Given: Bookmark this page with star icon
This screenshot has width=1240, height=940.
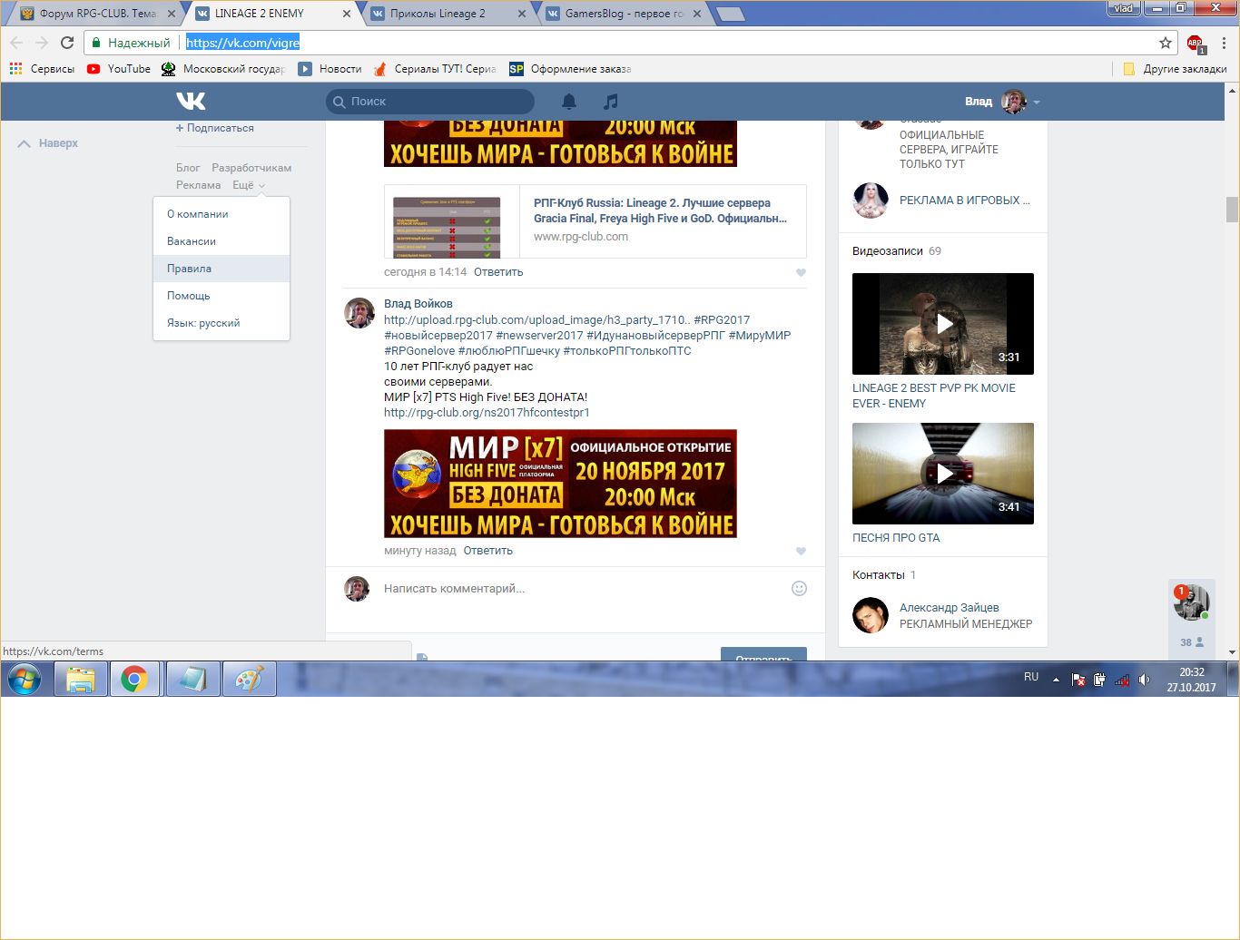Looking at the screenshot, I should click(1166, 43).
